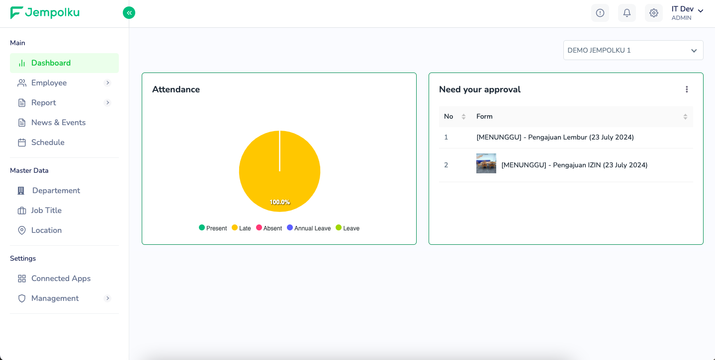Viewport: 715px width, 360px height.
Task: Click the Late legend yellow swatch
Action: (235, 228)
